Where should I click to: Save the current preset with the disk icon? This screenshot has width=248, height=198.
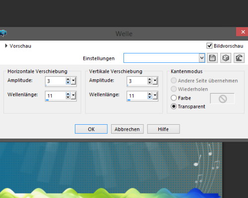coord(212,58)
